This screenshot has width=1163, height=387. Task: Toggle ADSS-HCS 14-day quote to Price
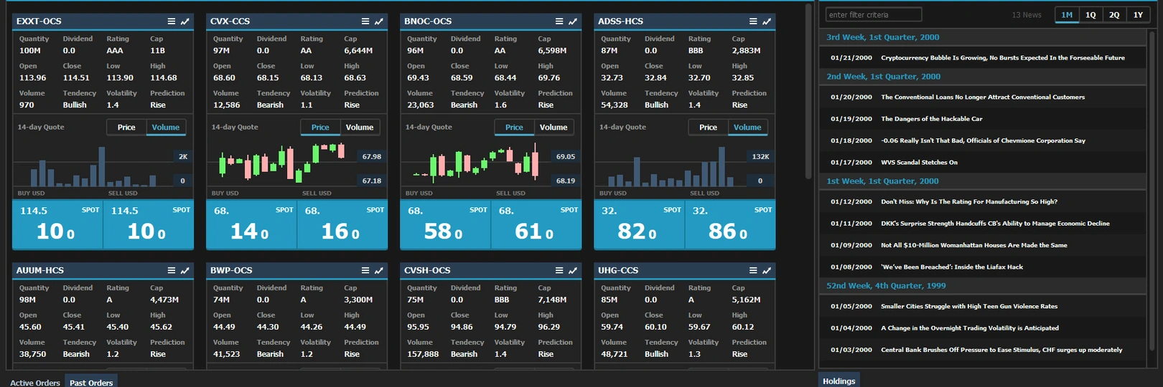(x=708, y=128)
